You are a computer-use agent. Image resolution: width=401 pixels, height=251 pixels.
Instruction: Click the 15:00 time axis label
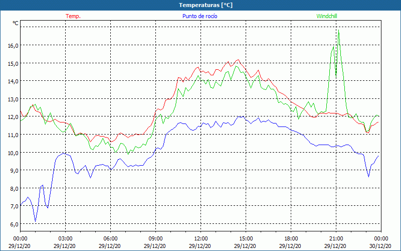click(x=246, y=239)
